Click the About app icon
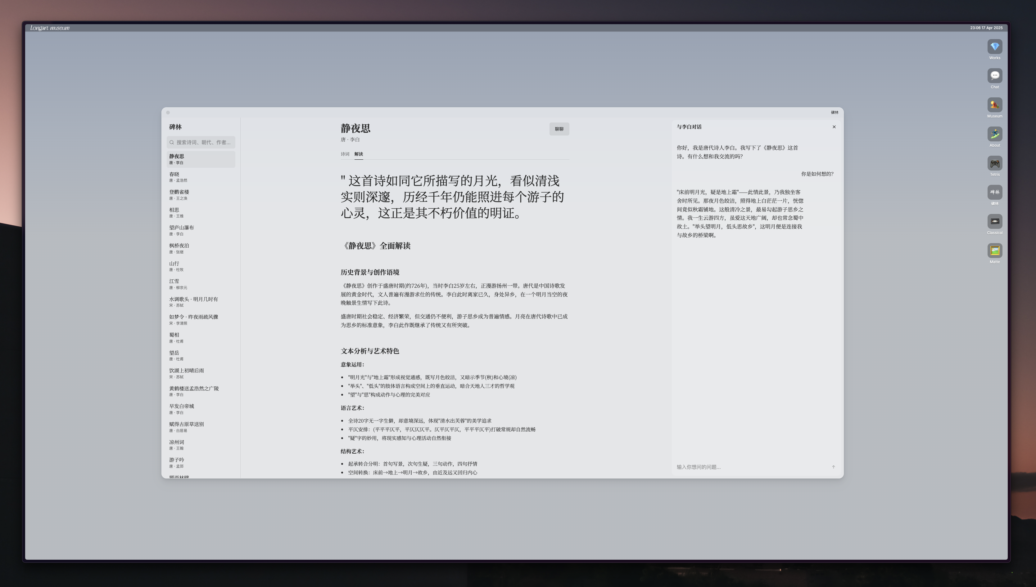Viewport: 1036px width, 587px height. pyautogui.click(x=994, y=134)
